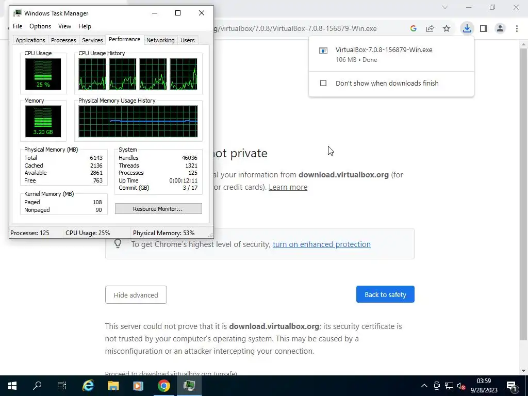Click Back to safety button
528x396 pixels.
[x=385, y=294]
